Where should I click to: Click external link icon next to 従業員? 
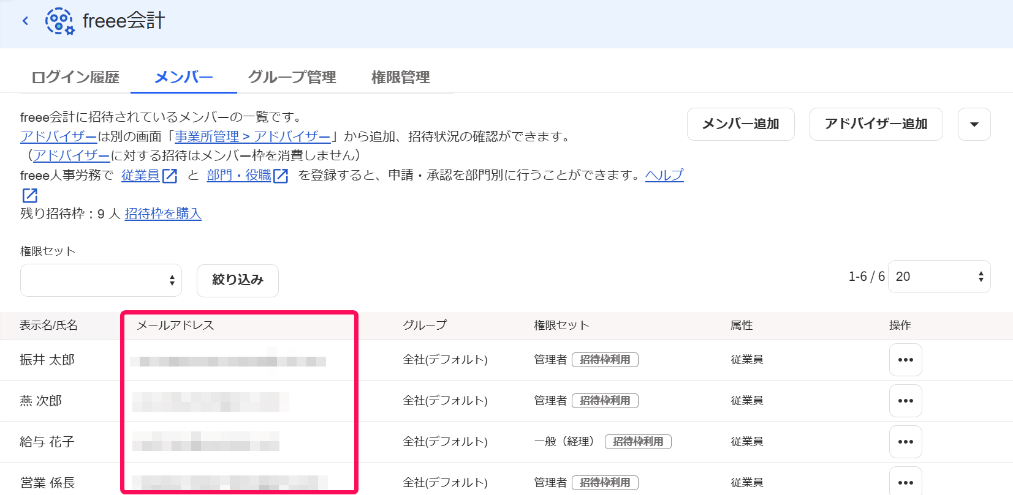point(170,176)
